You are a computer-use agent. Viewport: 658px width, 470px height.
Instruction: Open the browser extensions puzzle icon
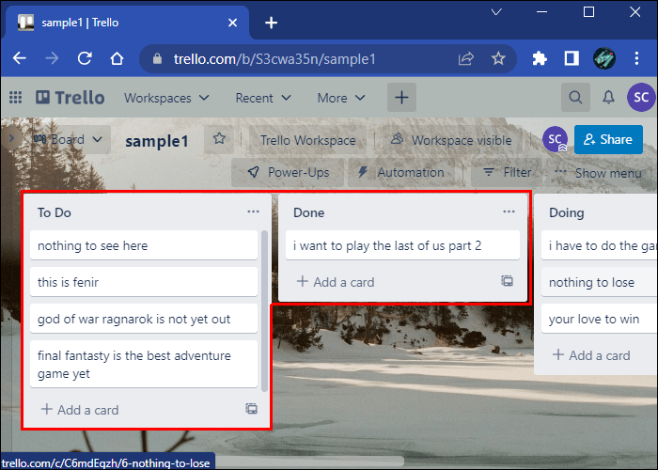[540, 58]
